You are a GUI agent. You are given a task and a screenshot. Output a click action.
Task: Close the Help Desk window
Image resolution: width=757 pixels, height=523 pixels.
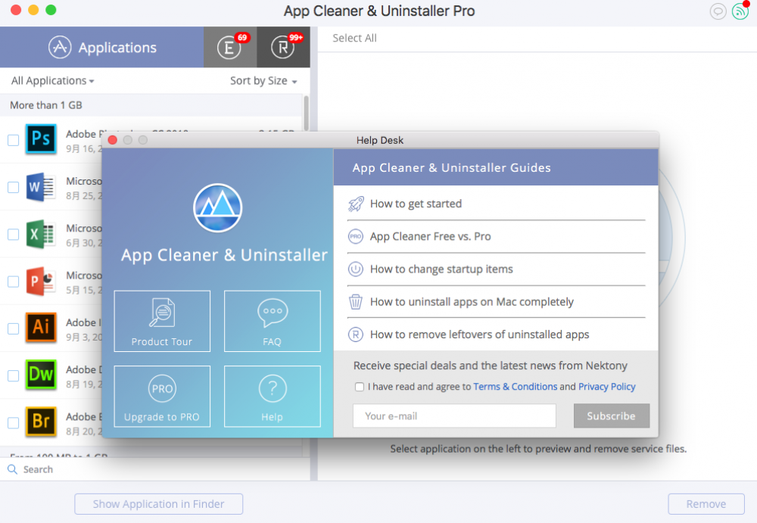pyautogui.click(x=113, y=140)
